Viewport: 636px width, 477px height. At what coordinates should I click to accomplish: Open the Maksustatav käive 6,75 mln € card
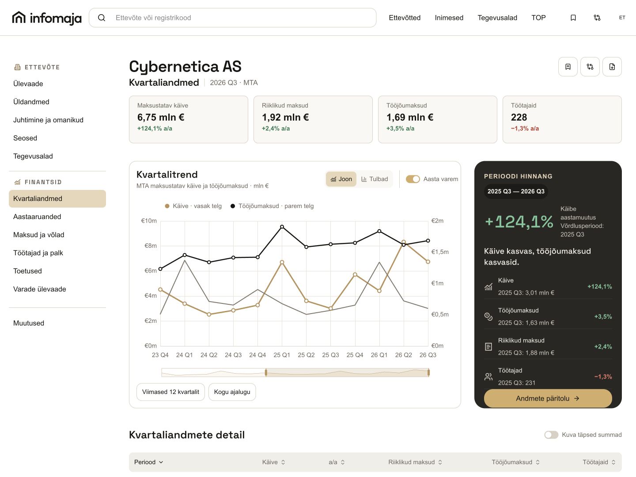(189, 119)
